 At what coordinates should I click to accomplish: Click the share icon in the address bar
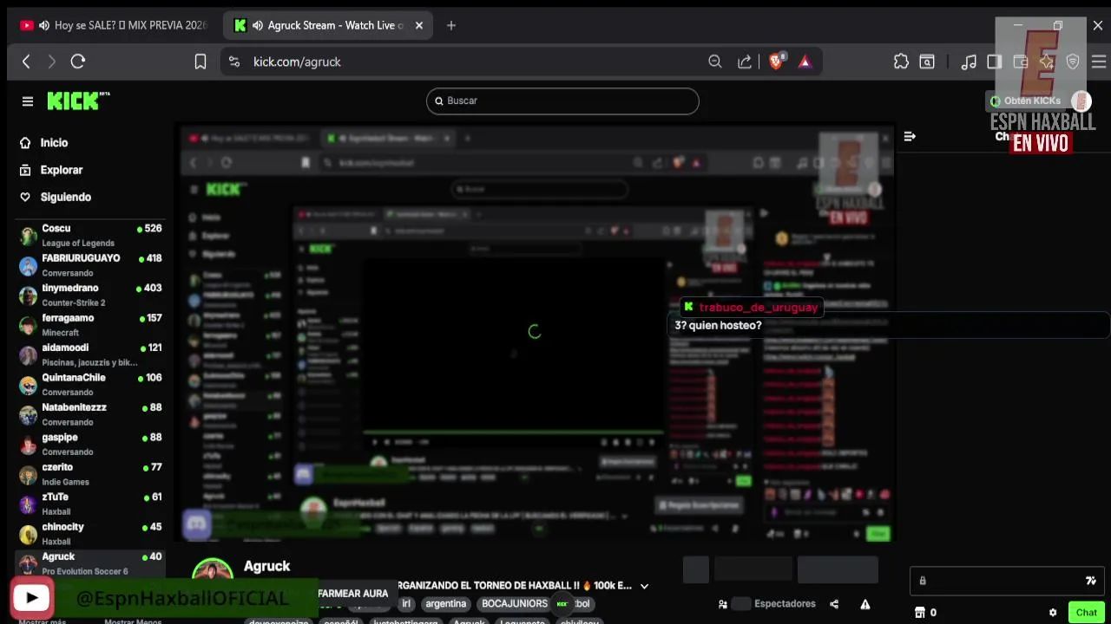pos(745,62)
